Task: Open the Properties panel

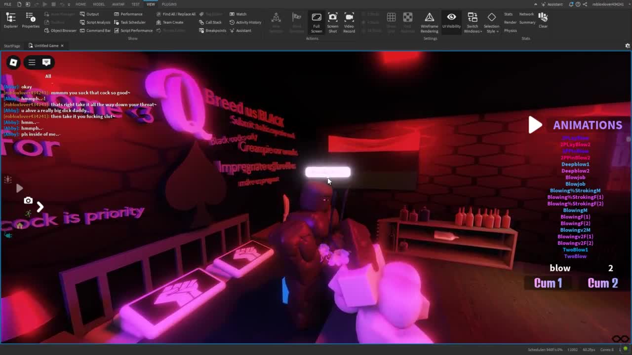Action: pyautogui.click(x=30, y=20)
